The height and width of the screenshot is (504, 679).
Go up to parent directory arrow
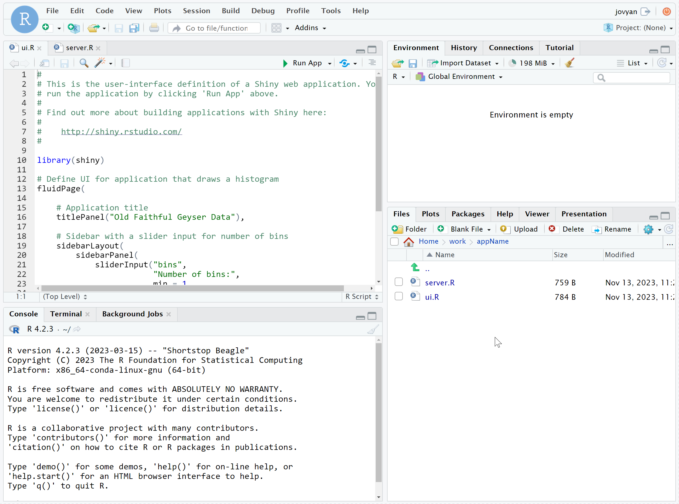point(415,267)
